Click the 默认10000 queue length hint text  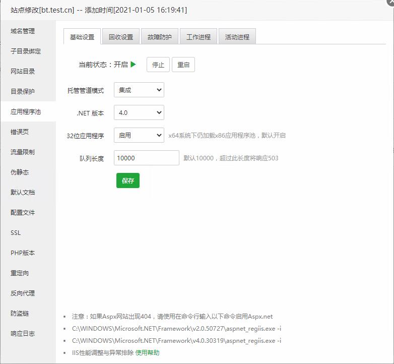pos(231,158)
